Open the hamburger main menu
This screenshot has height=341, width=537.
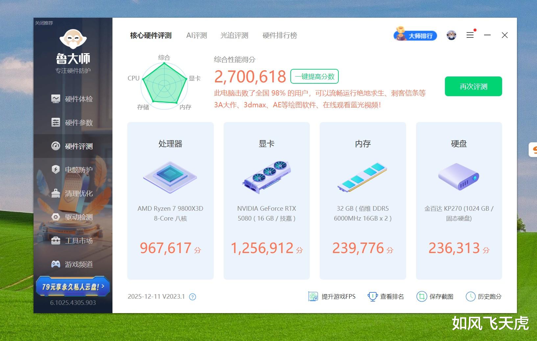click(x=470, y=35)
